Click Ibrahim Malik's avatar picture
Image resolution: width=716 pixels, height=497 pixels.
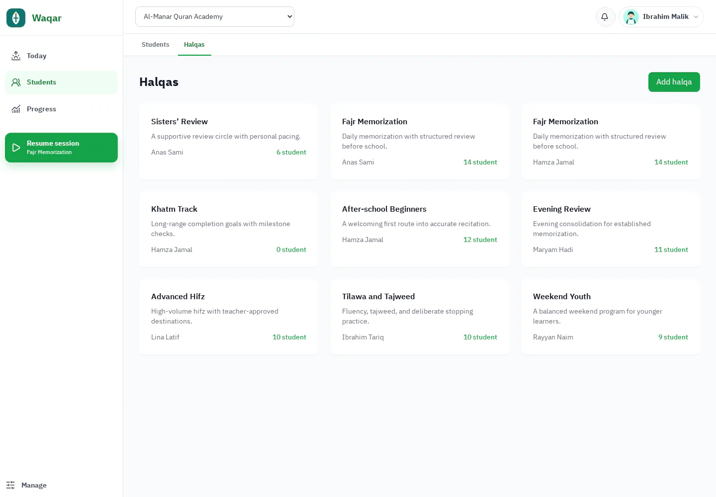(631, 17)
